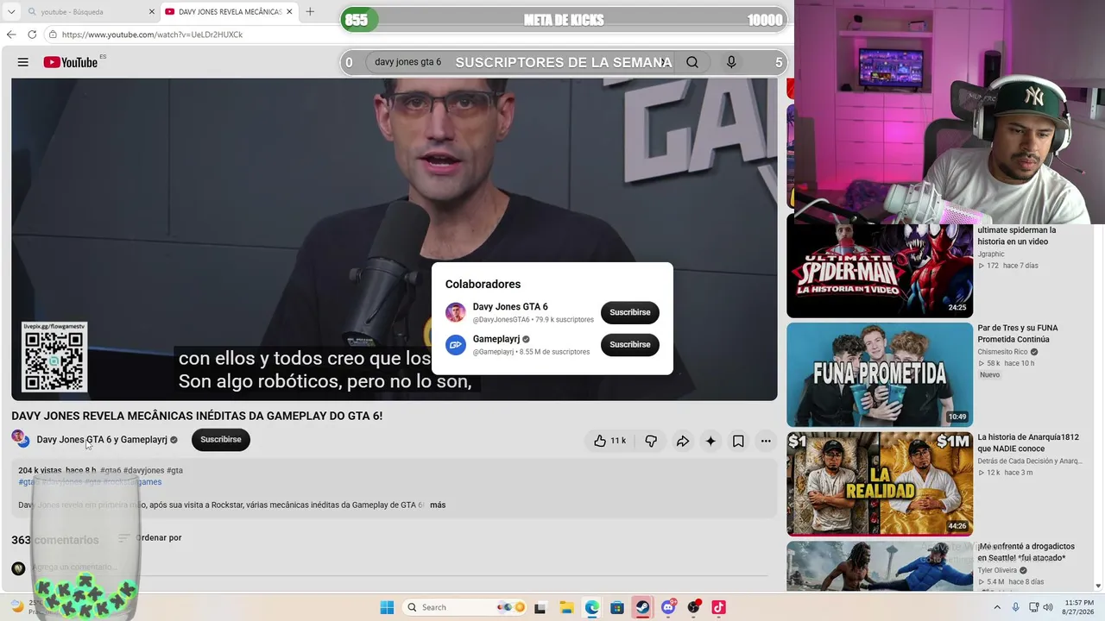Image resolution: width=1105 pixels, height=621 pixels.
Task: Go to the YouTube home logo
Action: pos(71,62)
